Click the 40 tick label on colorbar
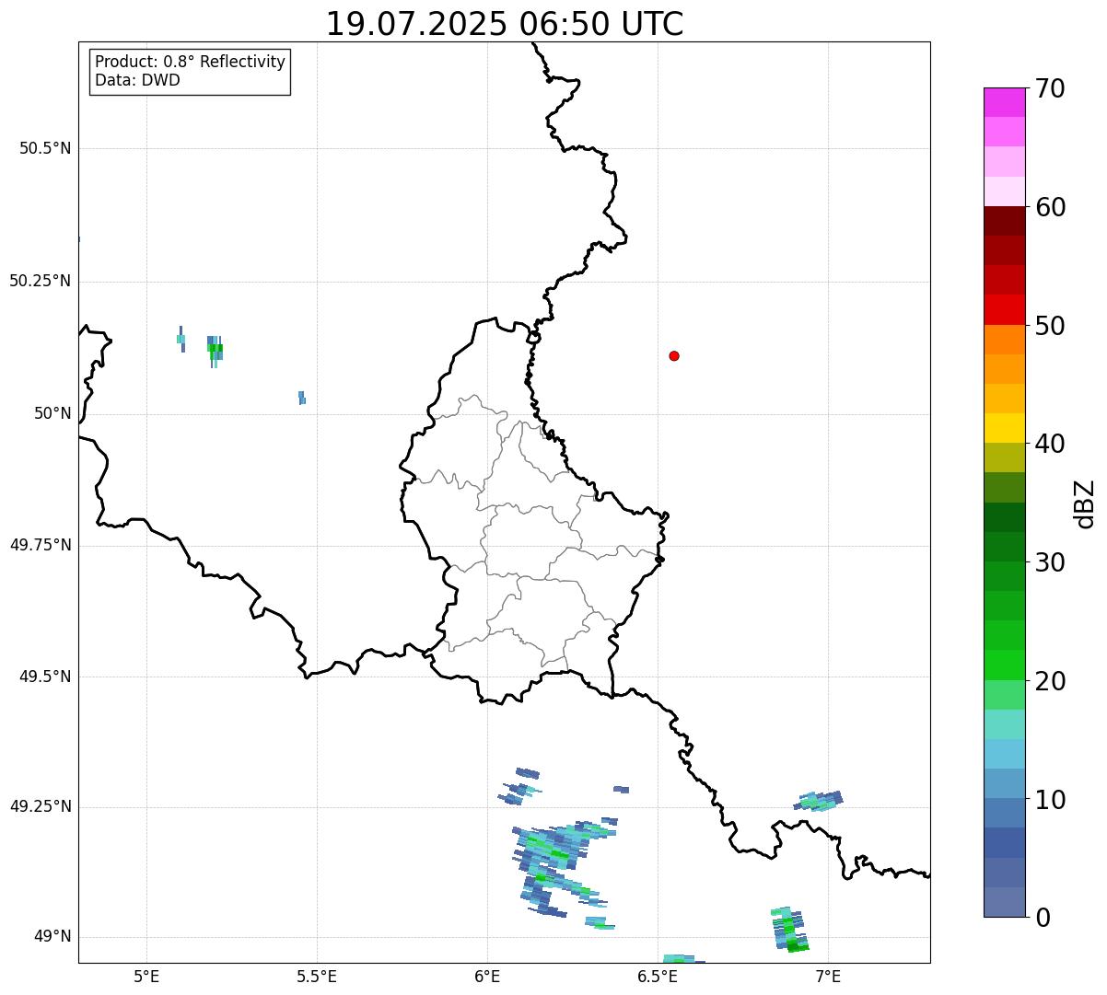Screen dimensions: 1107x995 click(x=1050, y=444)
